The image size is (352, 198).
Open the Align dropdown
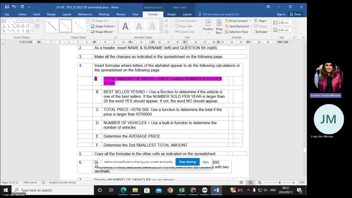pyautogui.click(x=260, y=21)
